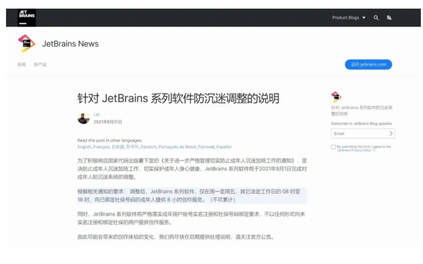Read post in Português do Brasil link
423x264 pixels.
coord(177,147)
